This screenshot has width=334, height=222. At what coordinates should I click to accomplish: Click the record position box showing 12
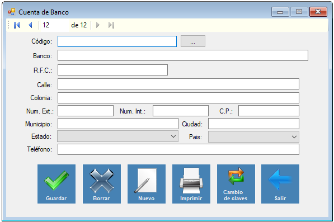55,25
